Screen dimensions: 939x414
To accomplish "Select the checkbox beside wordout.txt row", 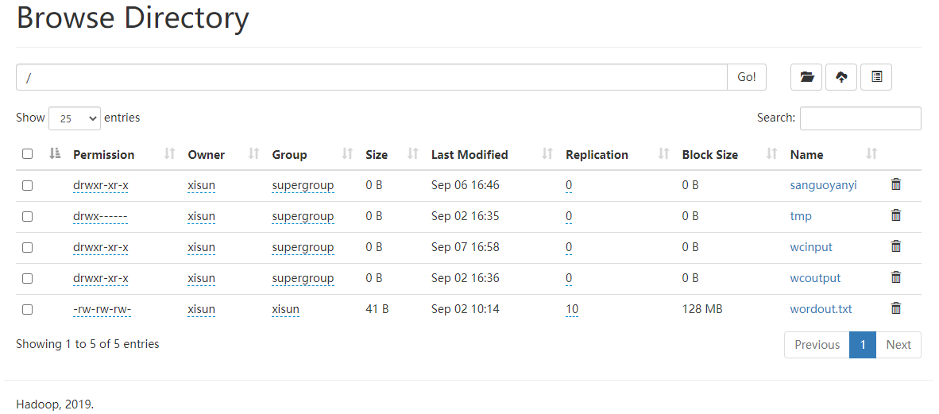I will 28,309.
